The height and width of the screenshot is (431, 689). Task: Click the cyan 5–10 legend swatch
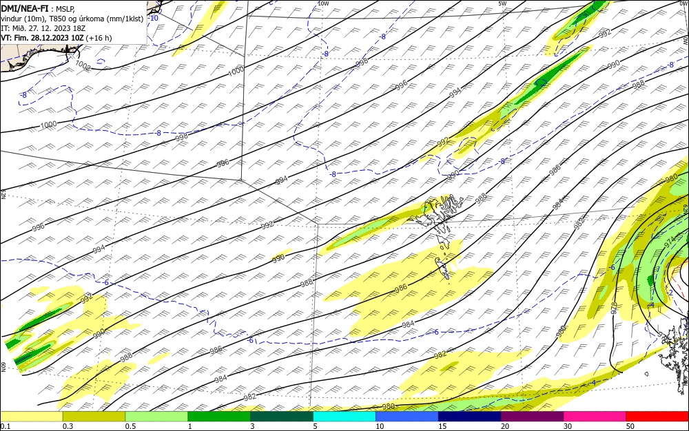344,417
